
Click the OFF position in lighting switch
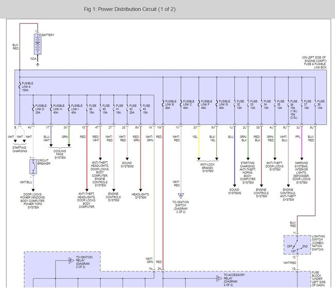click(x=290, y=246)
